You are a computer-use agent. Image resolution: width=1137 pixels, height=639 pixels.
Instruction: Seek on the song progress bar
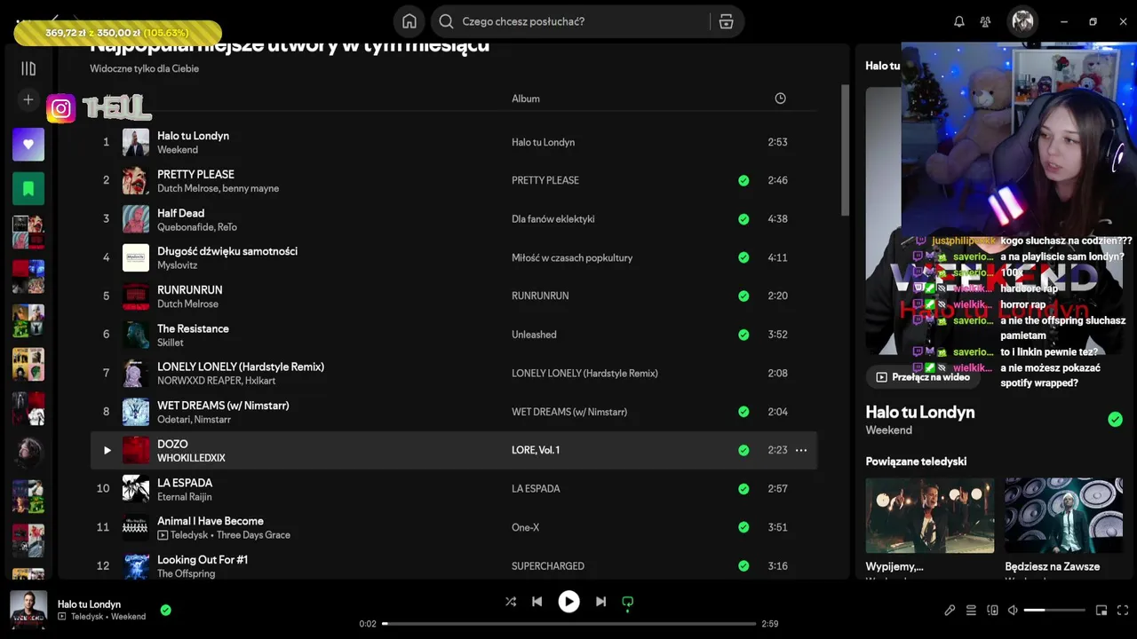point(568,624)
